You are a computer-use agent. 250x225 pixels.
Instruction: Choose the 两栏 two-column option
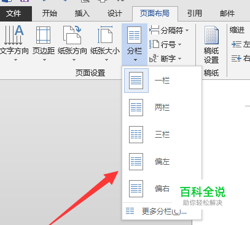pos(162,108)
